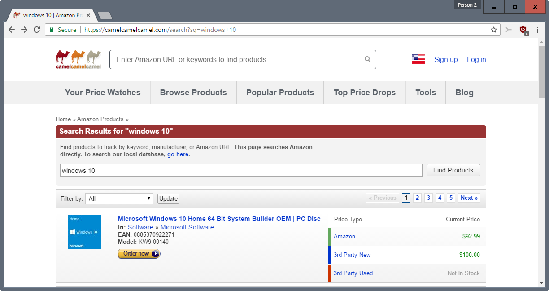Open the Amazon price type link
This screenshot has width=549, height=291.
point(344,237)
